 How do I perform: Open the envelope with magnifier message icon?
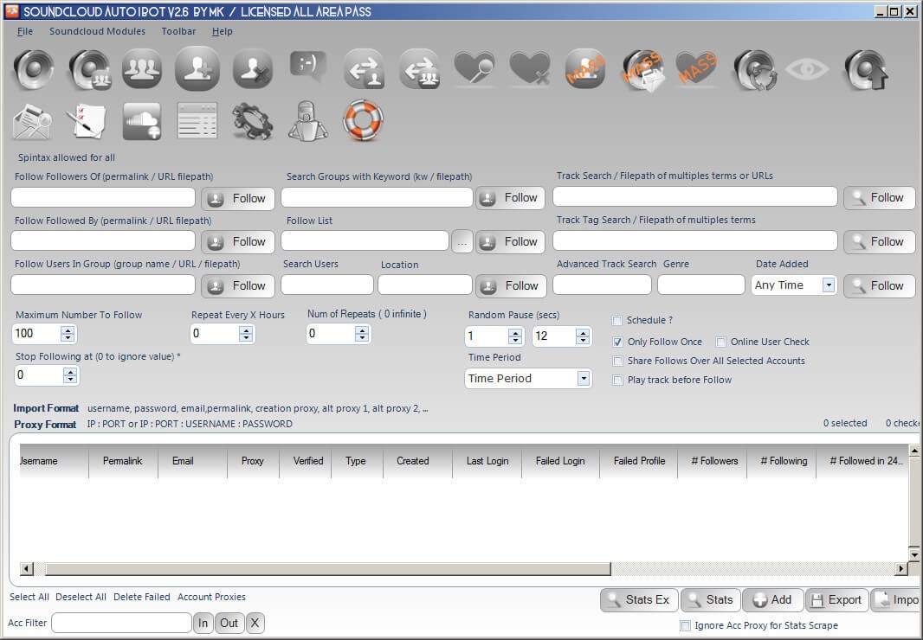click(x=32, y=121)
